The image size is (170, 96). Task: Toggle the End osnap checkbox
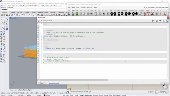[2, 93]
